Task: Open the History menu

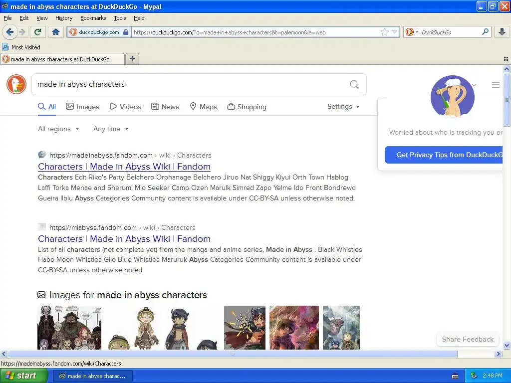Action: (63, 18)
